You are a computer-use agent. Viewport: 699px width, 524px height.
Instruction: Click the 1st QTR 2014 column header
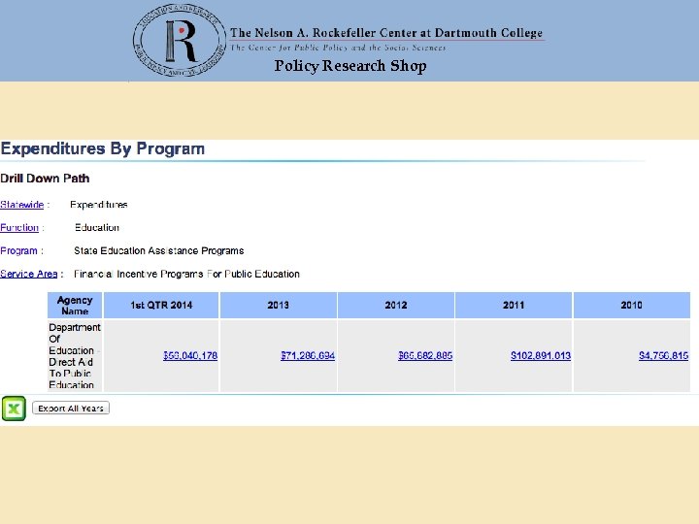(x=161, y=306)
